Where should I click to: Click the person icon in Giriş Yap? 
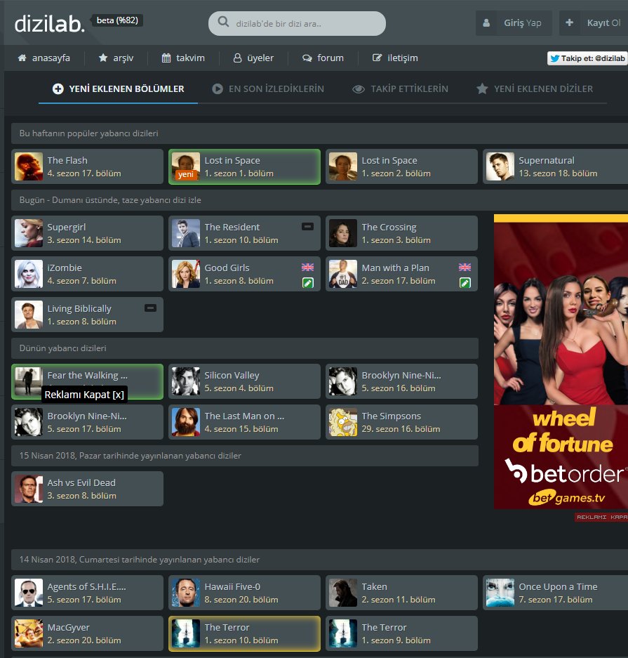pyautogui.click(x=486, y=22)
